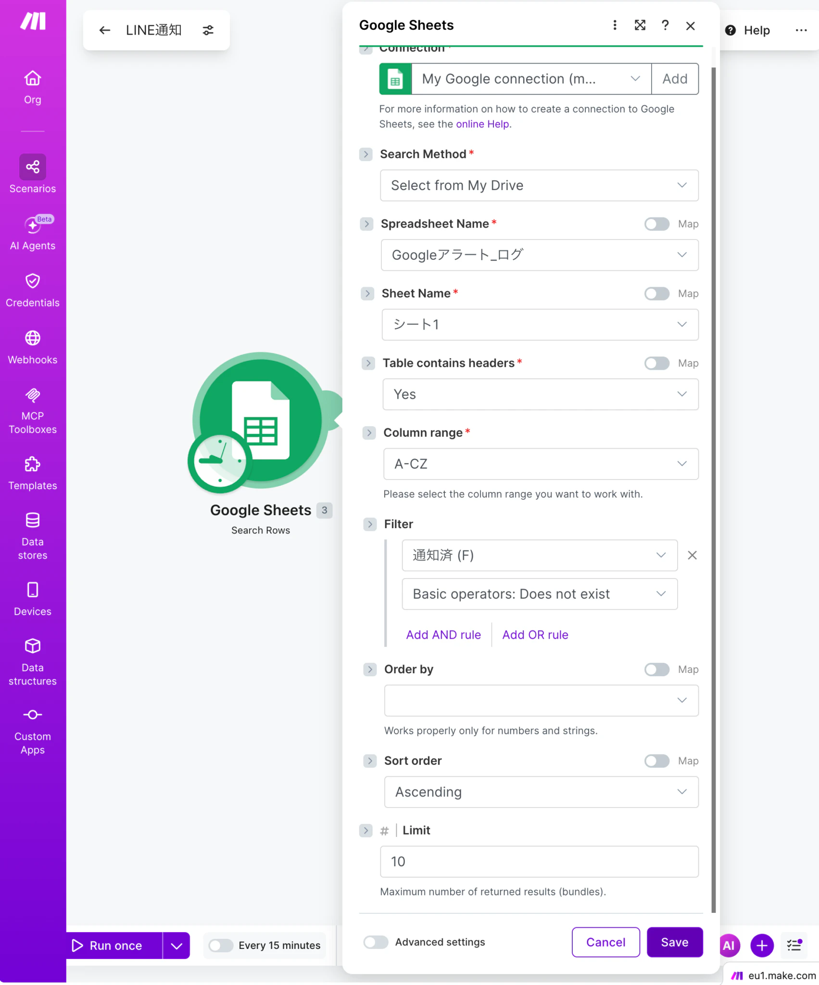Expand Spreadsheet Name field info chevron
This screenshot has width=819, height=985.
tap(367, 224)
